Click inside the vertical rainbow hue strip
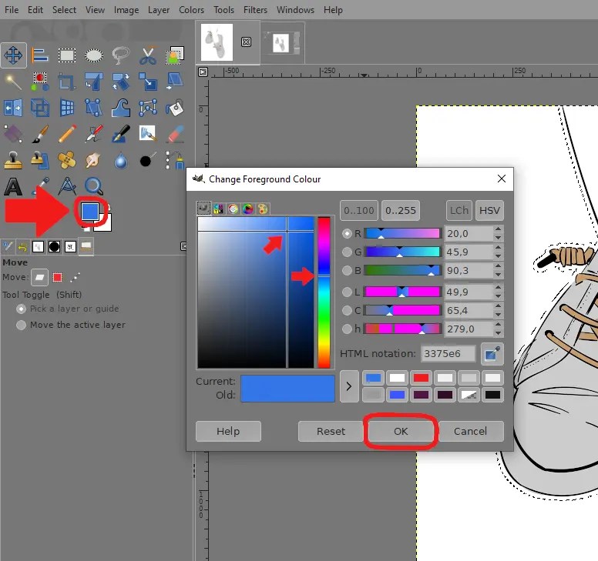The width and height of the screenshot is (598, 561). [324, 292]
